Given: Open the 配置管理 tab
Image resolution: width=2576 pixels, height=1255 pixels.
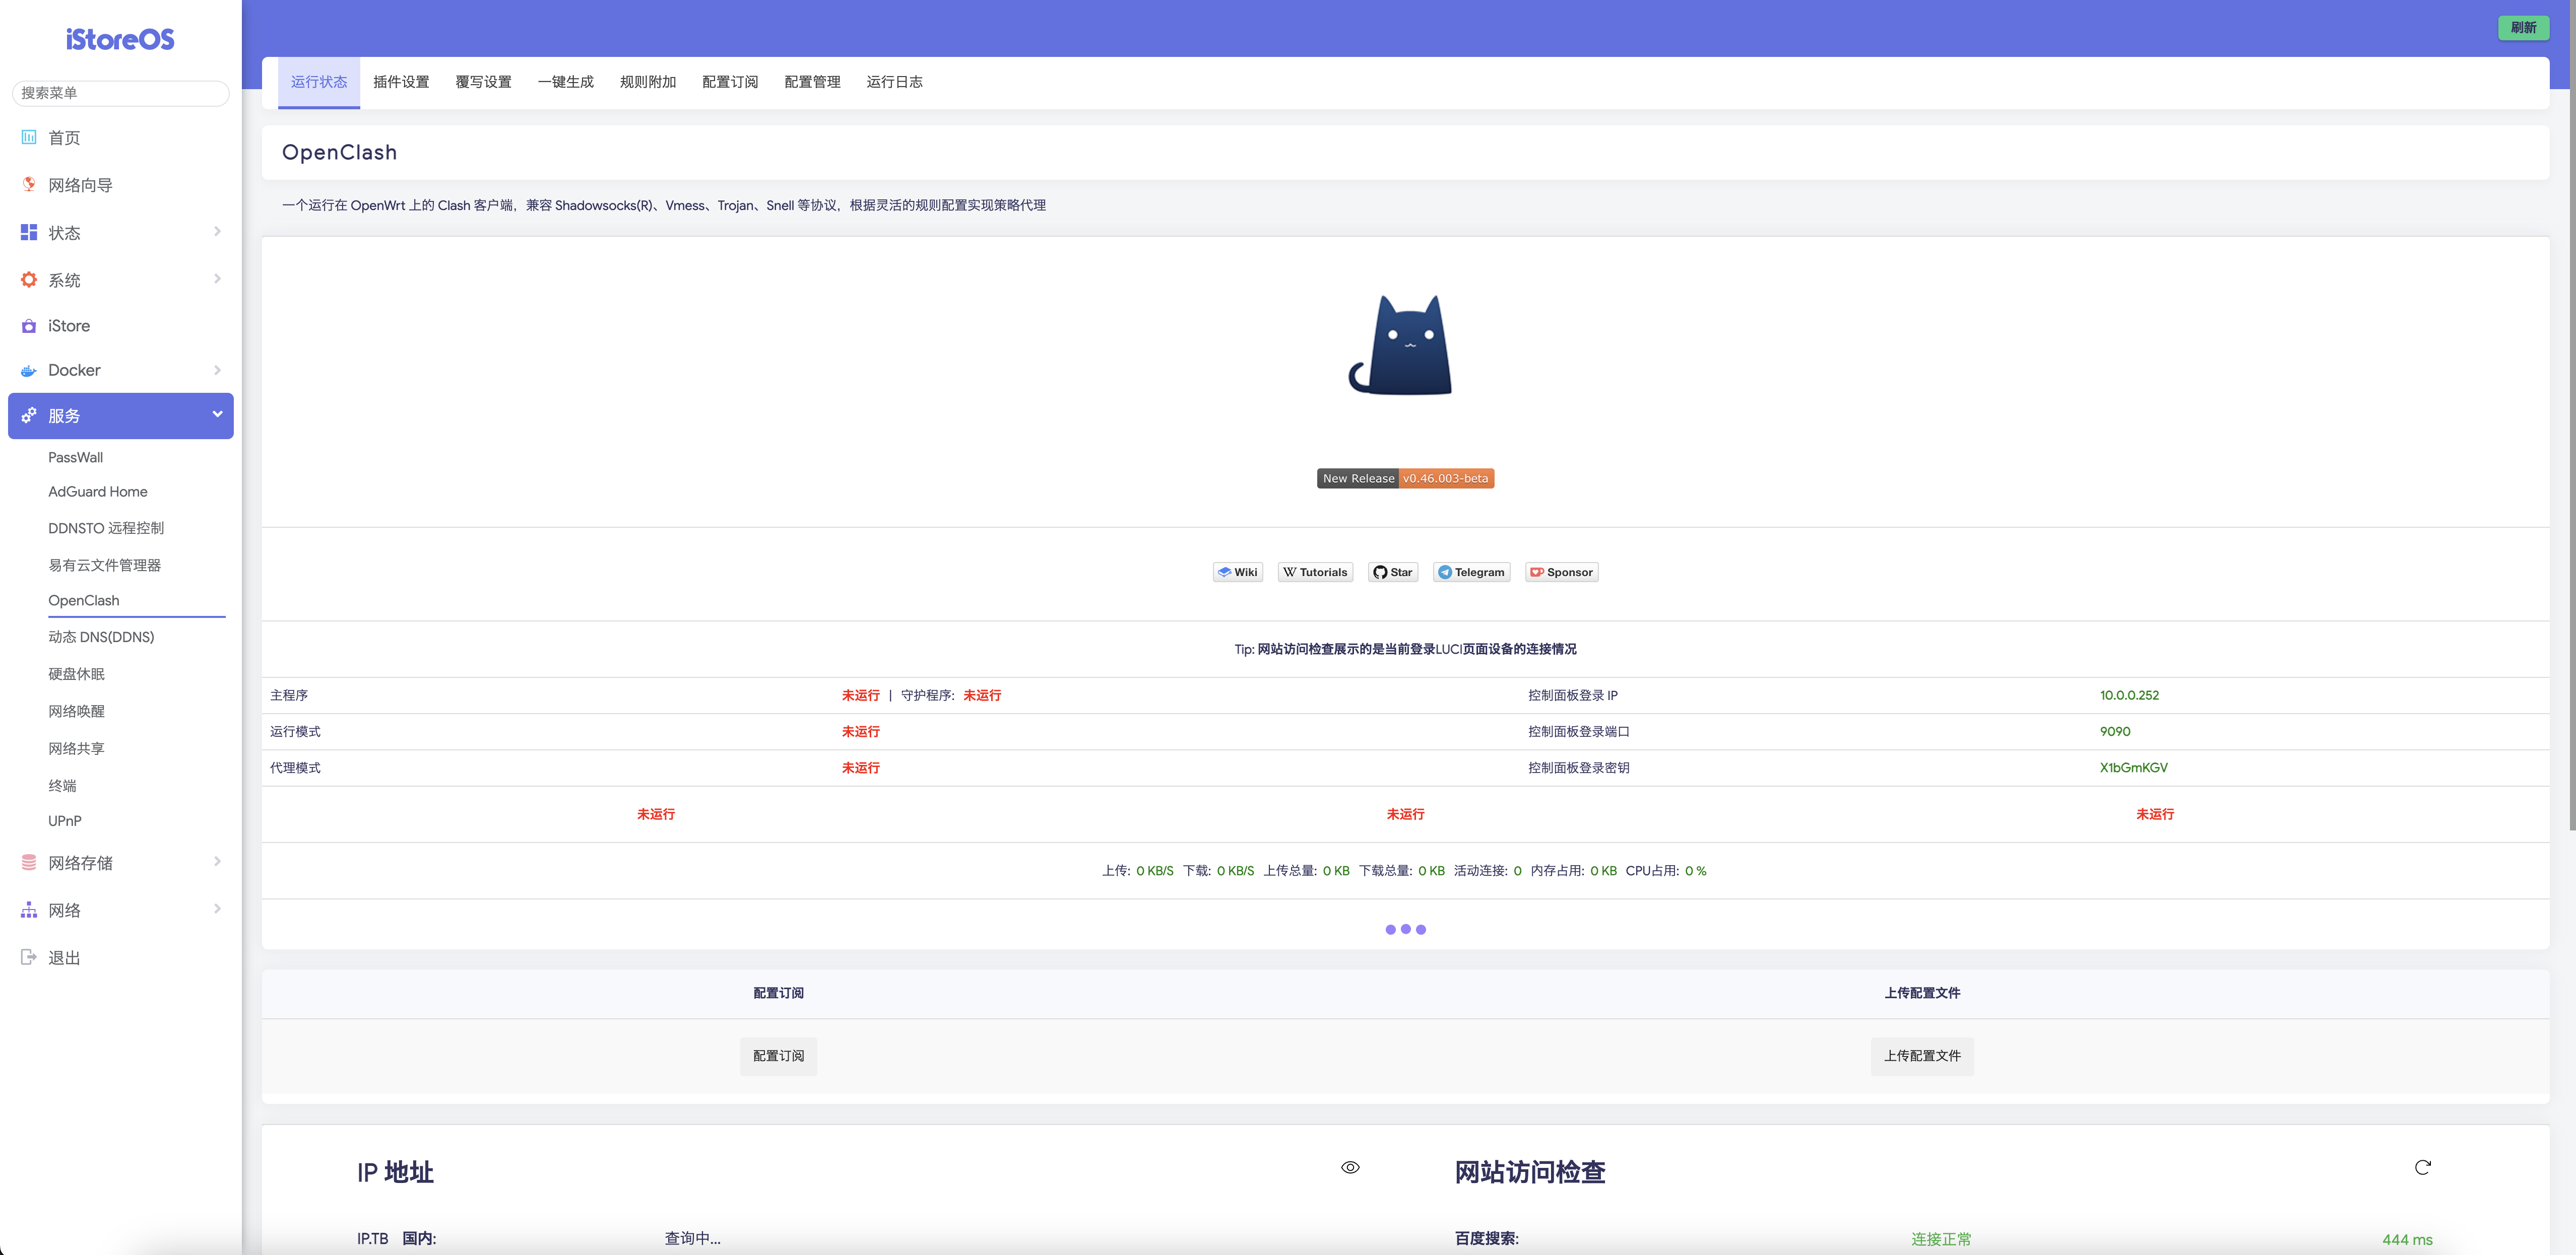Looking at the screenshot, I should (812, 82).
